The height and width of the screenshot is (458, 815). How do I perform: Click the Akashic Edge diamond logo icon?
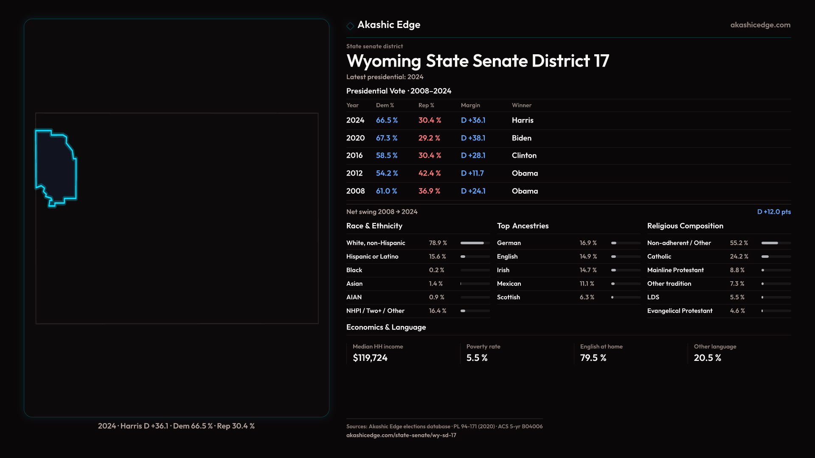coord(350,26)
